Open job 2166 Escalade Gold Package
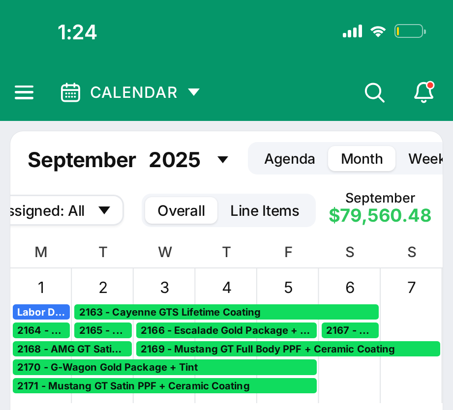This screenshot has width=453, height=410. (226, 330)
